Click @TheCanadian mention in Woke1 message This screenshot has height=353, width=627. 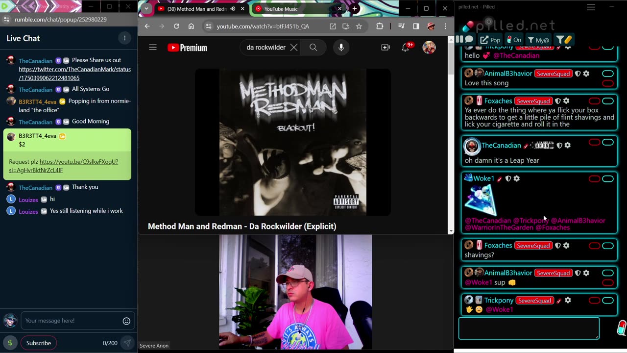[488, 221]
